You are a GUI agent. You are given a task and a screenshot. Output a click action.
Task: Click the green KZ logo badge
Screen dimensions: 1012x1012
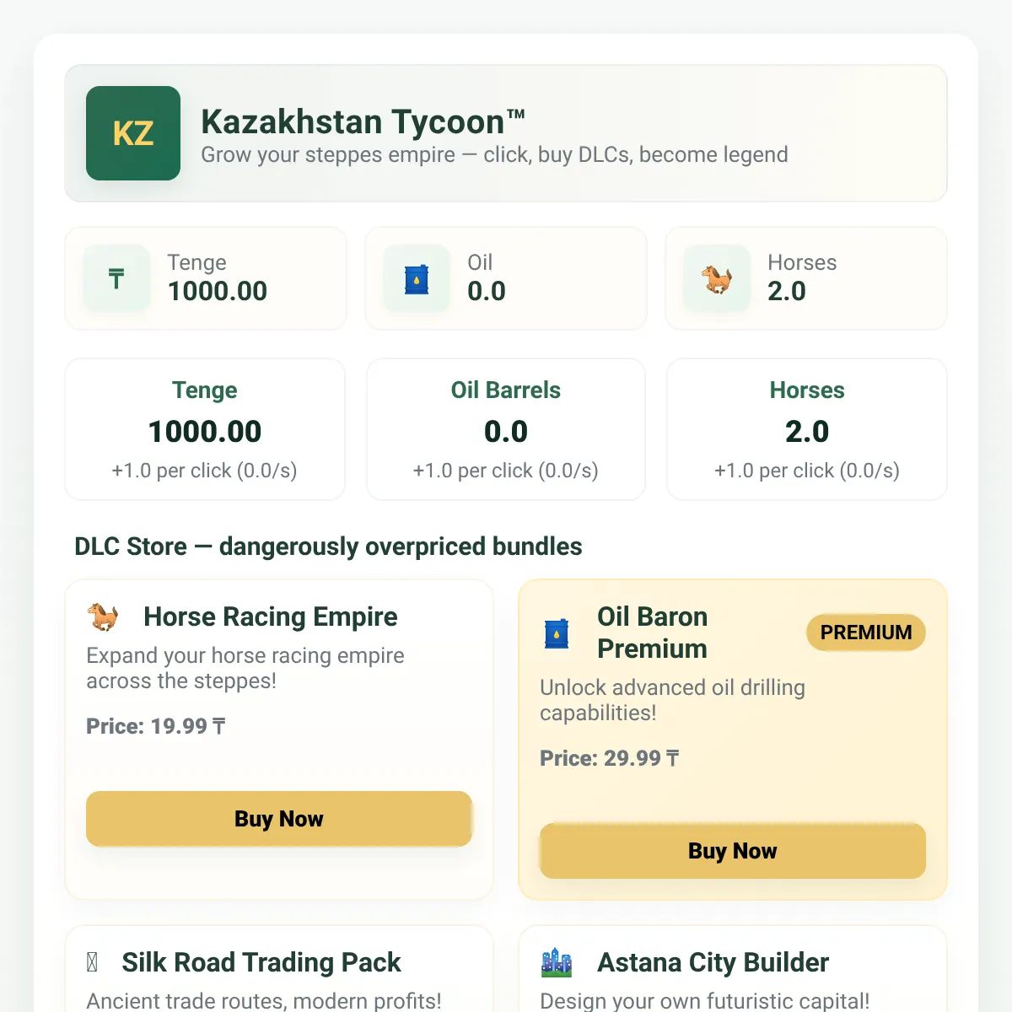(133, 133)
